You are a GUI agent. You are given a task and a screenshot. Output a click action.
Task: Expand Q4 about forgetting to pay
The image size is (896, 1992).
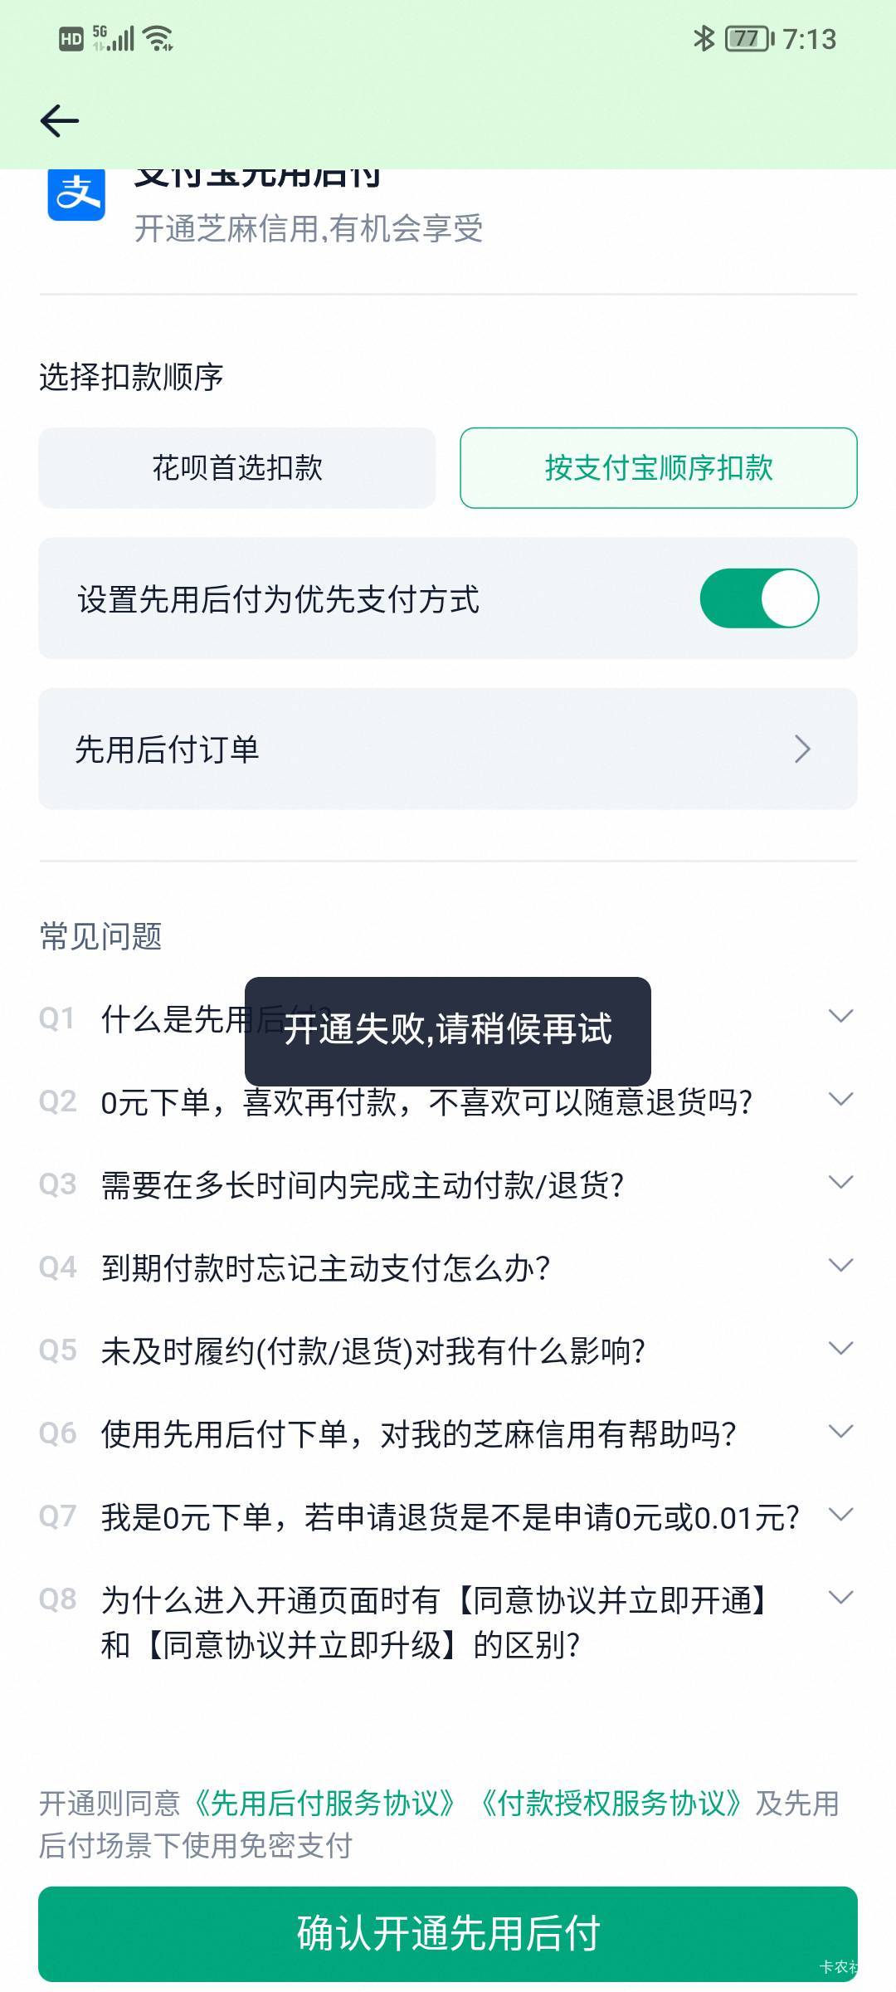pyautogui.click(x=840, y=1266)
